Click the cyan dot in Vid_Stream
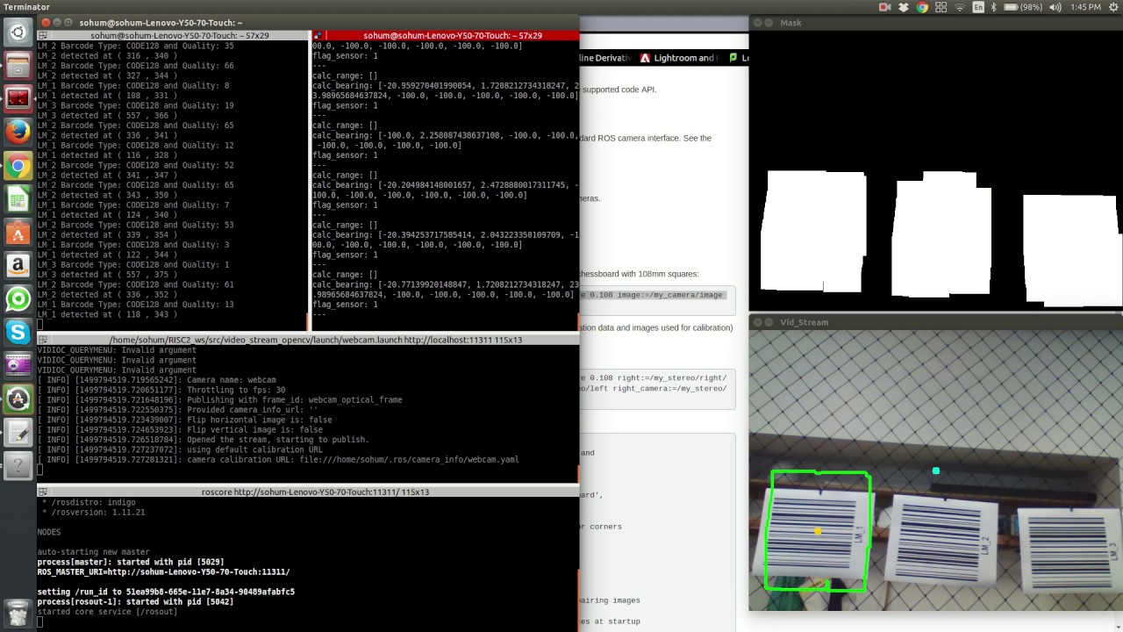 [x=936, y=471]
